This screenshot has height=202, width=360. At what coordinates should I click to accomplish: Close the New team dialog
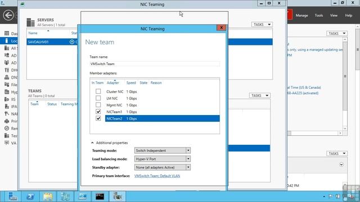(x=221, y=27)
